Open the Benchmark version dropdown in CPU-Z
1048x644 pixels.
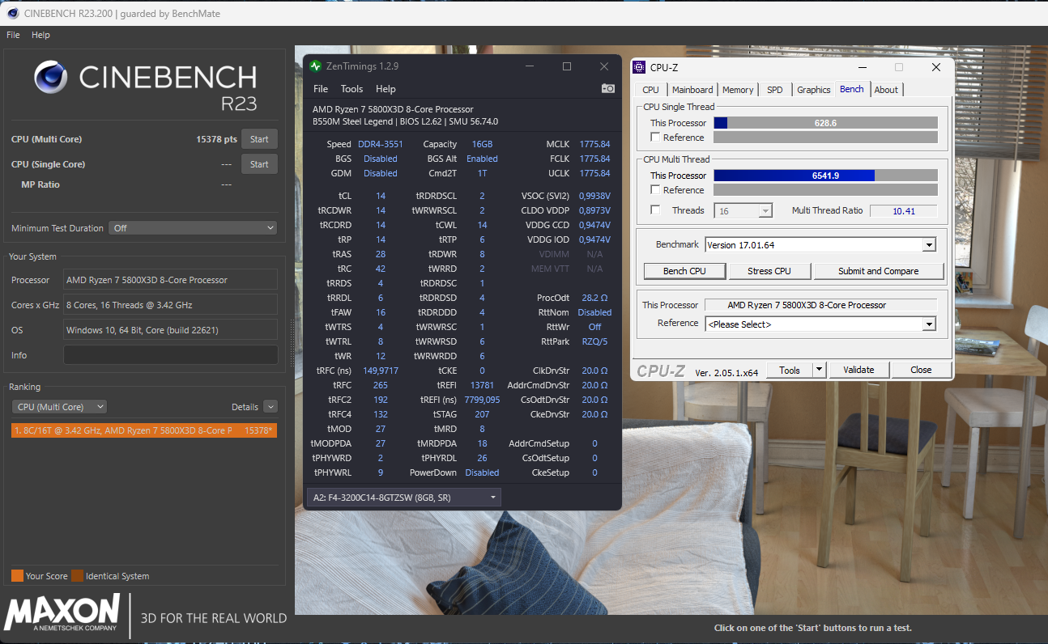click(820, 244)
